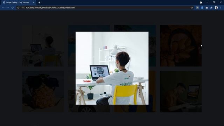224x126 pixels.
Task: Open the browser profile avatar
Action: pyautogui.click(x=216, y=8)
